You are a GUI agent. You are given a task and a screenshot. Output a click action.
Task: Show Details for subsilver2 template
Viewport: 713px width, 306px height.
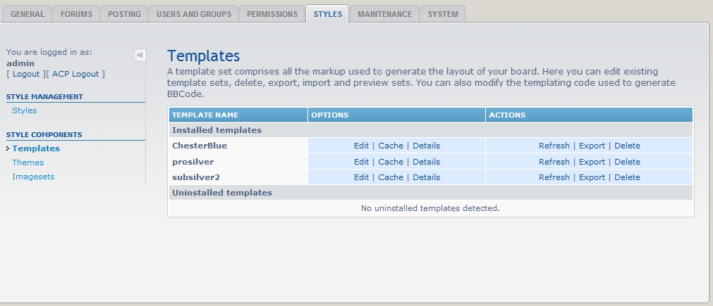pos(426,177)
